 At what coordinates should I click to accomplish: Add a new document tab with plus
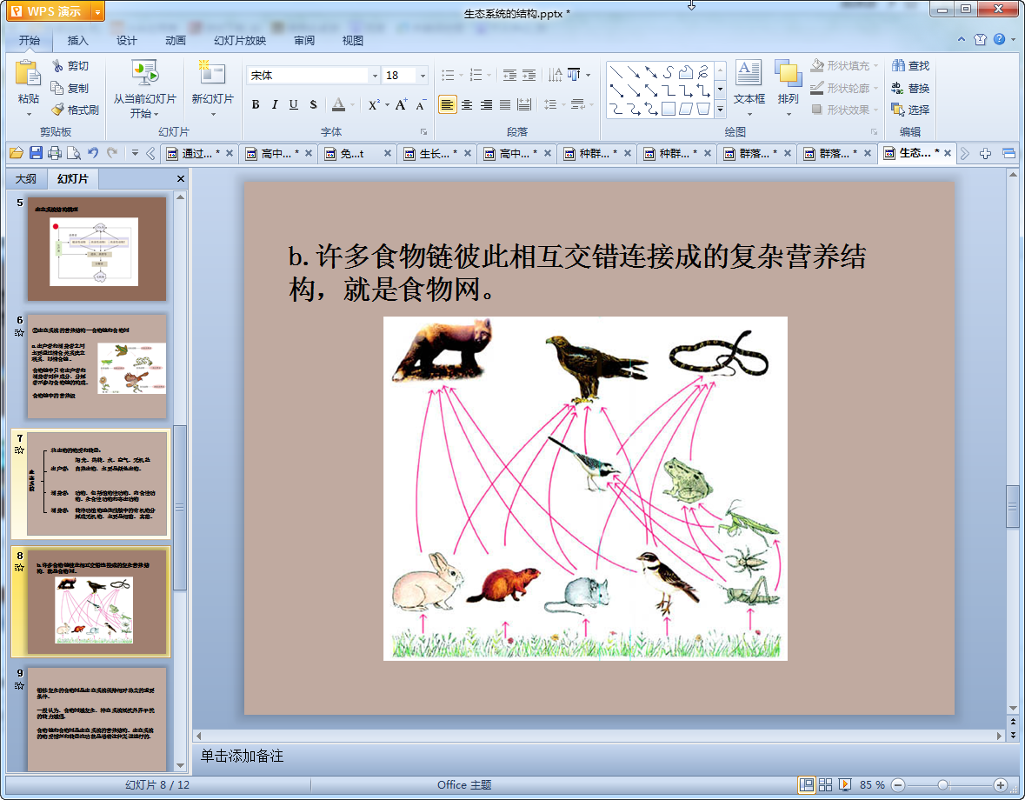pos(985,154)
